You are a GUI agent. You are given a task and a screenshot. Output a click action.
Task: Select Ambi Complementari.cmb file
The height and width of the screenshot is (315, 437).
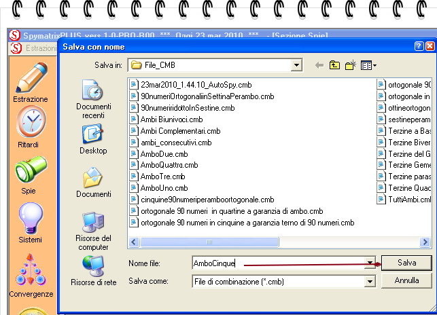tap(175, 131)
